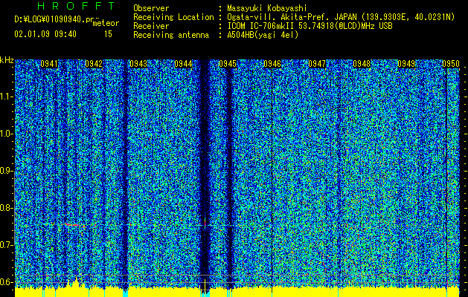The width and height of the screenshot is (468, 297).
Task: Click the Receiving antenna label
Action: coord(171,35)
